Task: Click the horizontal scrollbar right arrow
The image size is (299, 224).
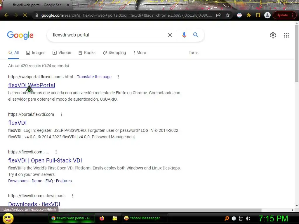Action: click(x=293, y=210)
